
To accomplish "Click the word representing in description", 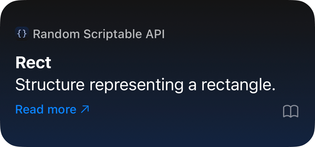I will tap(137, 86).
